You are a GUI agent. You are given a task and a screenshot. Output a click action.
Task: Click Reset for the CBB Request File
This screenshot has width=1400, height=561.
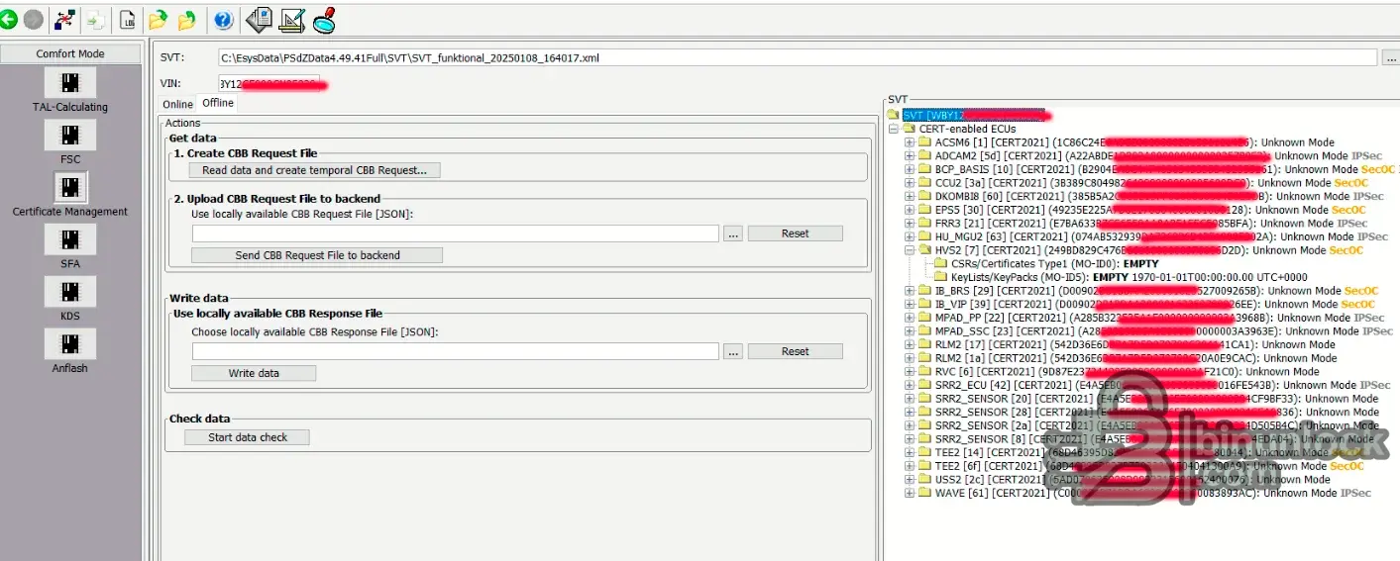796,234
